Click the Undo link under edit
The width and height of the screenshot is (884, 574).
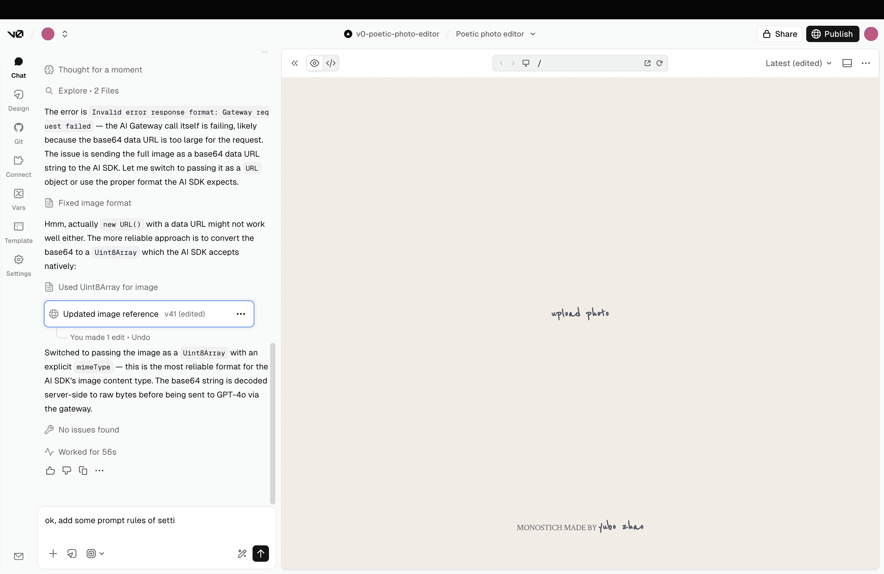[141, 337]
